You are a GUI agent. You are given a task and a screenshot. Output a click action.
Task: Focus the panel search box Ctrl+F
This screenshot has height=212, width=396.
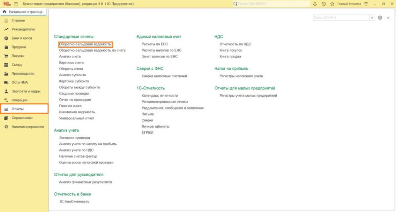(341, 18)
